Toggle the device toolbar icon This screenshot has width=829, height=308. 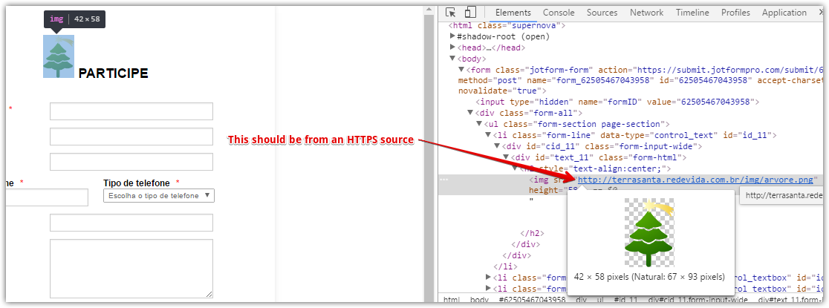pos(470,13)
